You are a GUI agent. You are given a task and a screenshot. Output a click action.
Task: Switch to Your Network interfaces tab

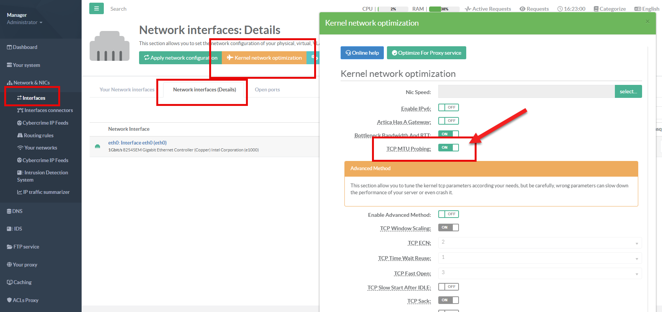[x=127, y=90]
